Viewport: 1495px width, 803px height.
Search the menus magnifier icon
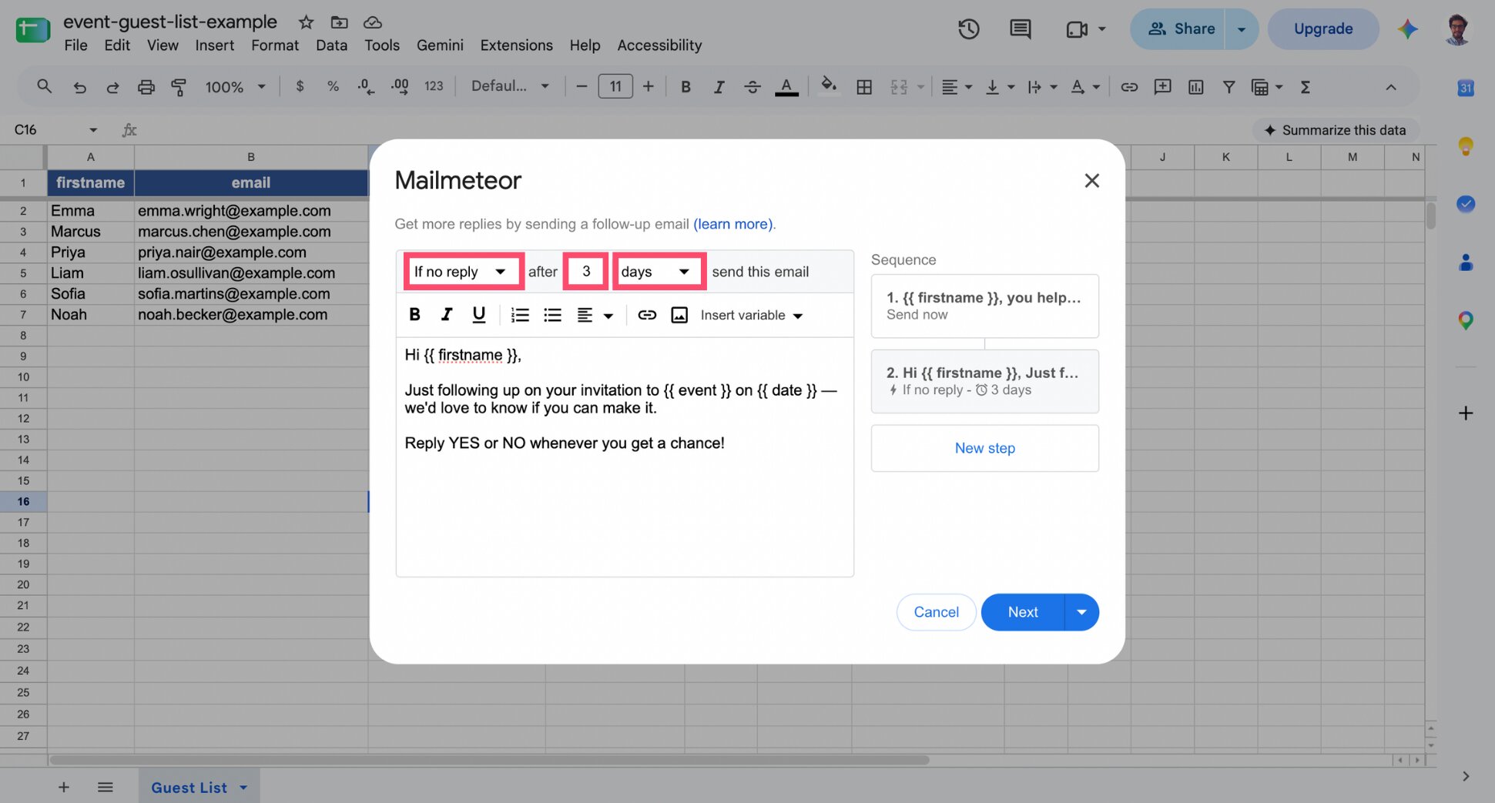click(x=44, y=86)
